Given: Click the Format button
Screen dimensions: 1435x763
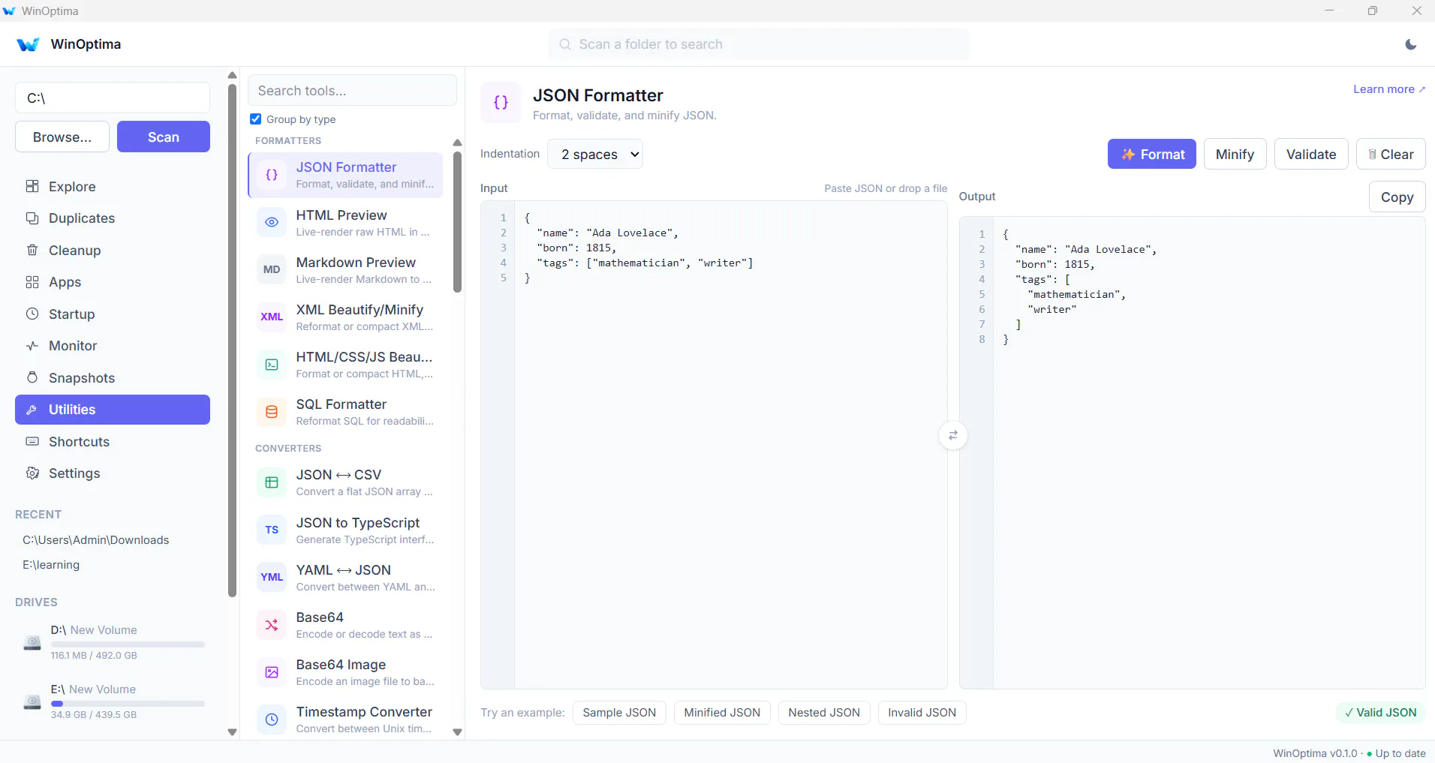Looking at the screenshot, I should 1152,154.
